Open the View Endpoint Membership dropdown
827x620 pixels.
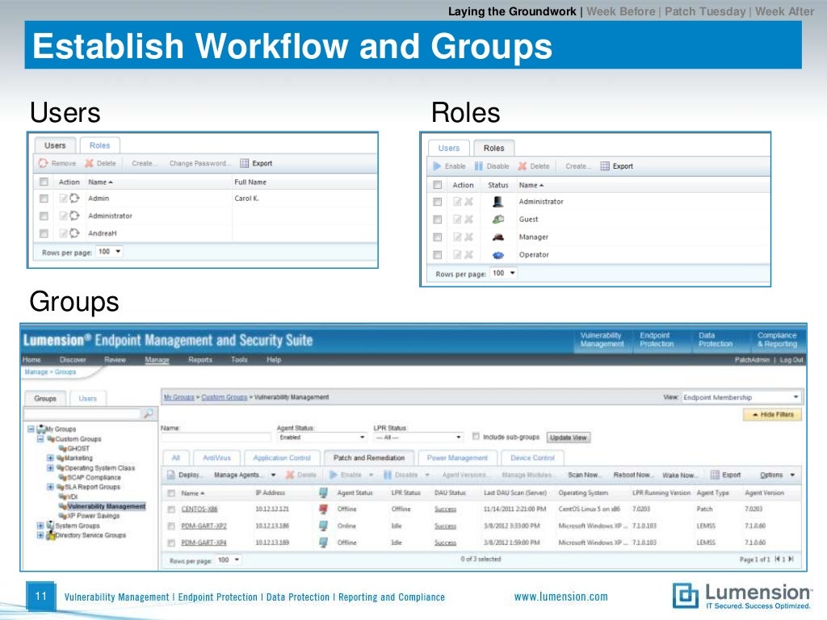click(x=741, y=397)
